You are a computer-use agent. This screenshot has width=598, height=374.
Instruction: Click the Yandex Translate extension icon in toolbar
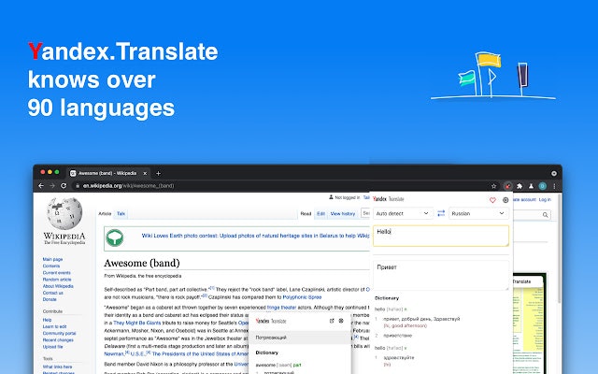(x=507, y=186)
